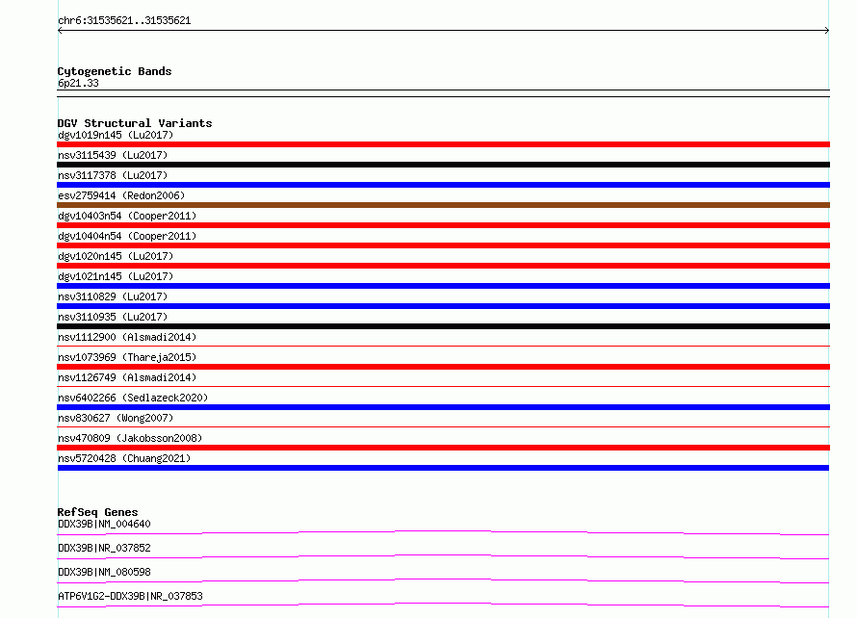The image size is (857, 618).
Task: Click the thin red line under nsv830627
Action: point(443,426)
